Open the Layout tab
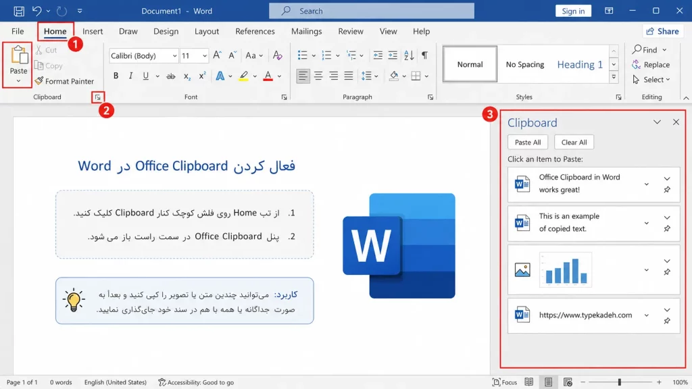Viewport: 692px width, 389px height. (207, 31)
